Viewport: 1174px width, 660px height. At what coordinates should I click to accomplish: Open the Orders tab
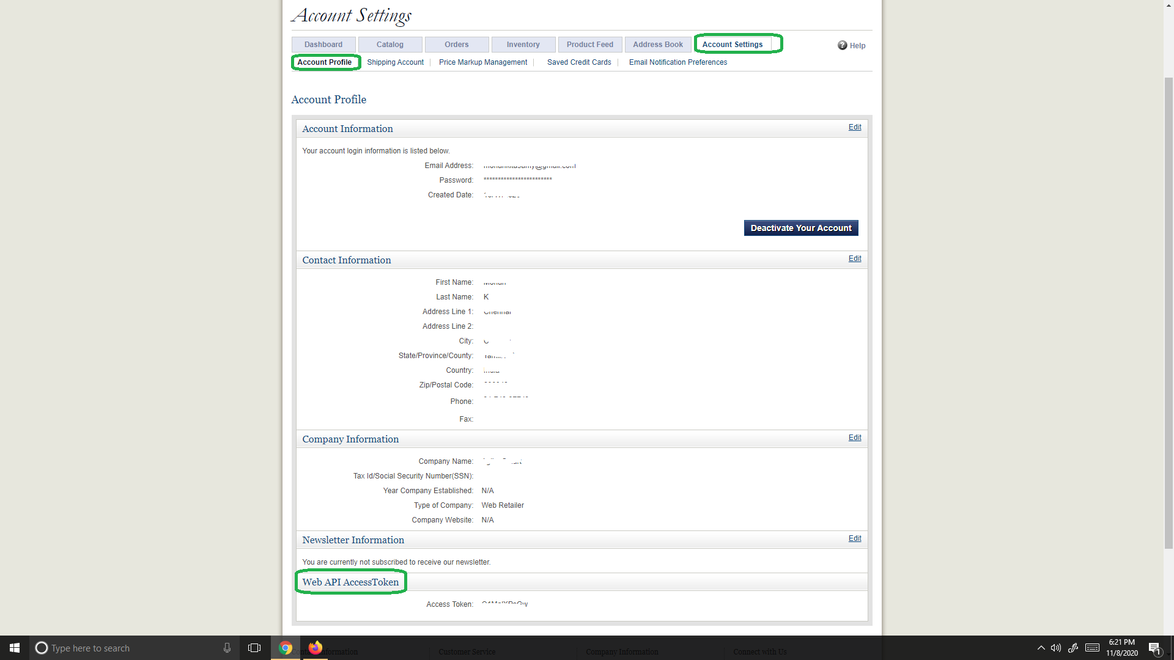point(457,45)
